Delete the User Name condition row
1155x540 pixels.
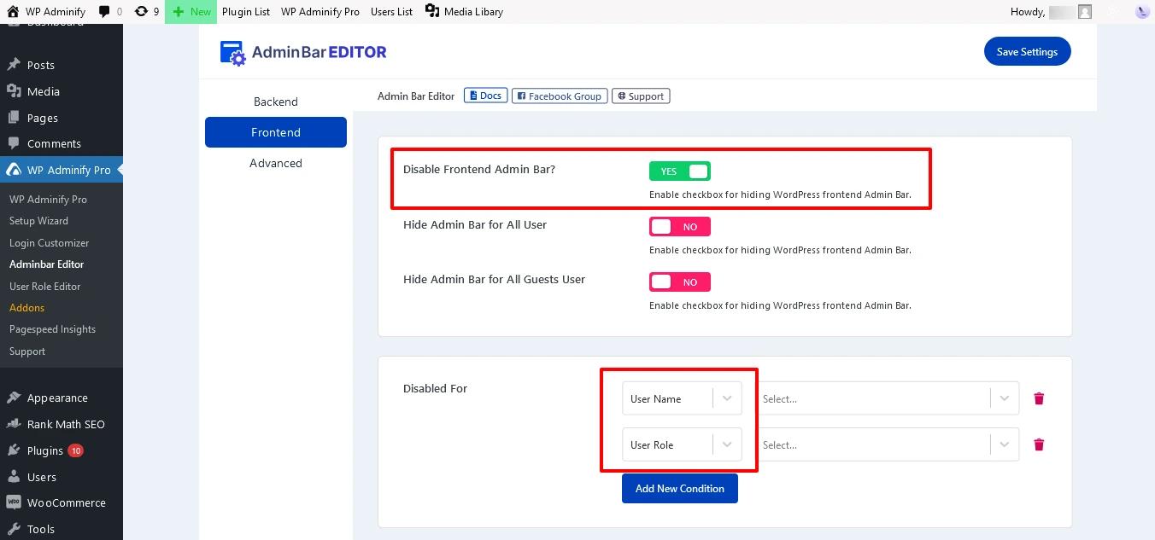coord(1039,398)
